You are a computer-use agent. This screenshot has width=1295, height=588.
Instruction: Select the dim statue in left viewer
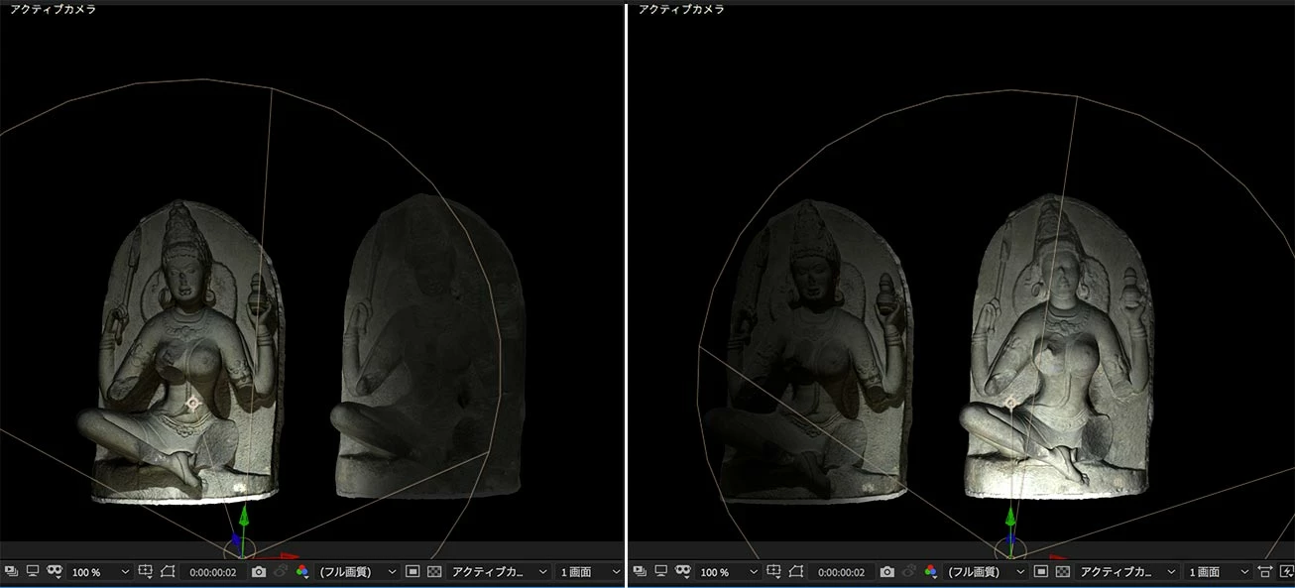pos(426,347)
